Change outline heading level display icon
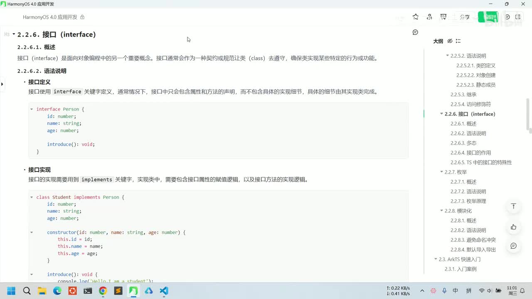Viewport: 532px width, 299px height. point(458,41)
